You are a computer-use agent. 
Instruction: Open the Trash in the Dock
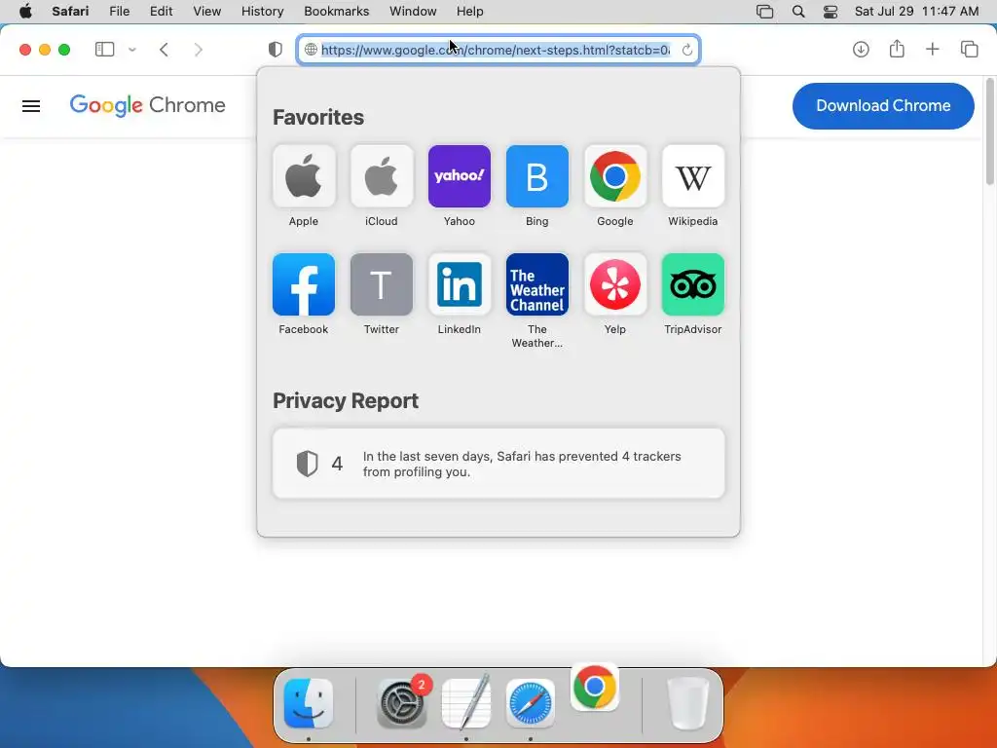pyautogui.click(x=687, y=703)
